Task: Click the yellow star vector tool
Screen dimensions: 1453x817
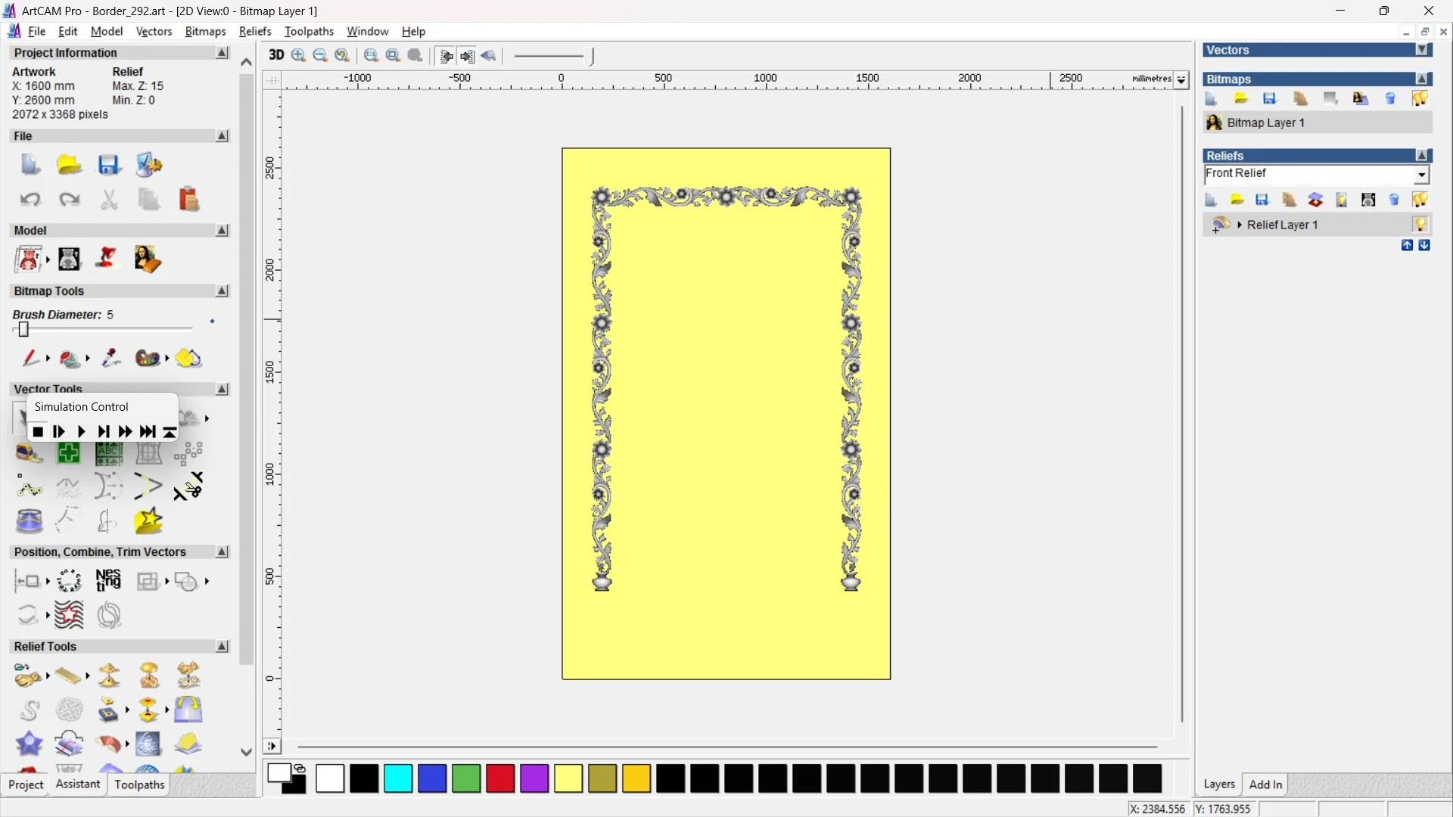Action: [x=148, y=521]
